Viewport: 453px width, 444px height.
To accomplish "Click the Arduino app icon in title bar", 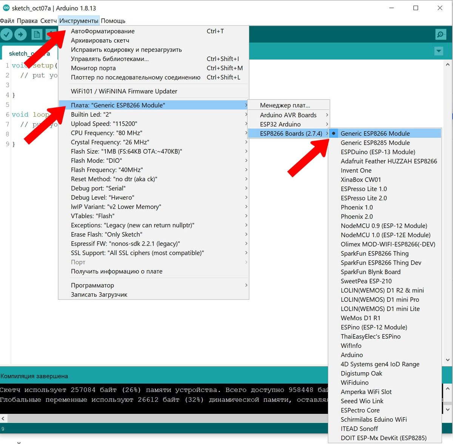I will (6, 8).
